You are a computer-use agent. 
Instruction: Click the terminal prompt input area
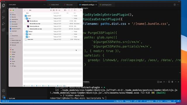coord(106,98)
